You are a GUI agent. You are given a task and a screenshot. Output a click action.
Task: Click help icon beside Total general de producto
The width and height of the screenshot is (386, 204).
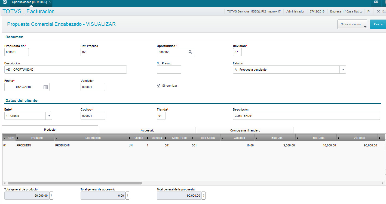(x=51, y=196)
